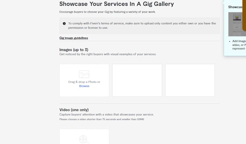Click 'Capture buyers' attention with a video' description

point(106,114)
